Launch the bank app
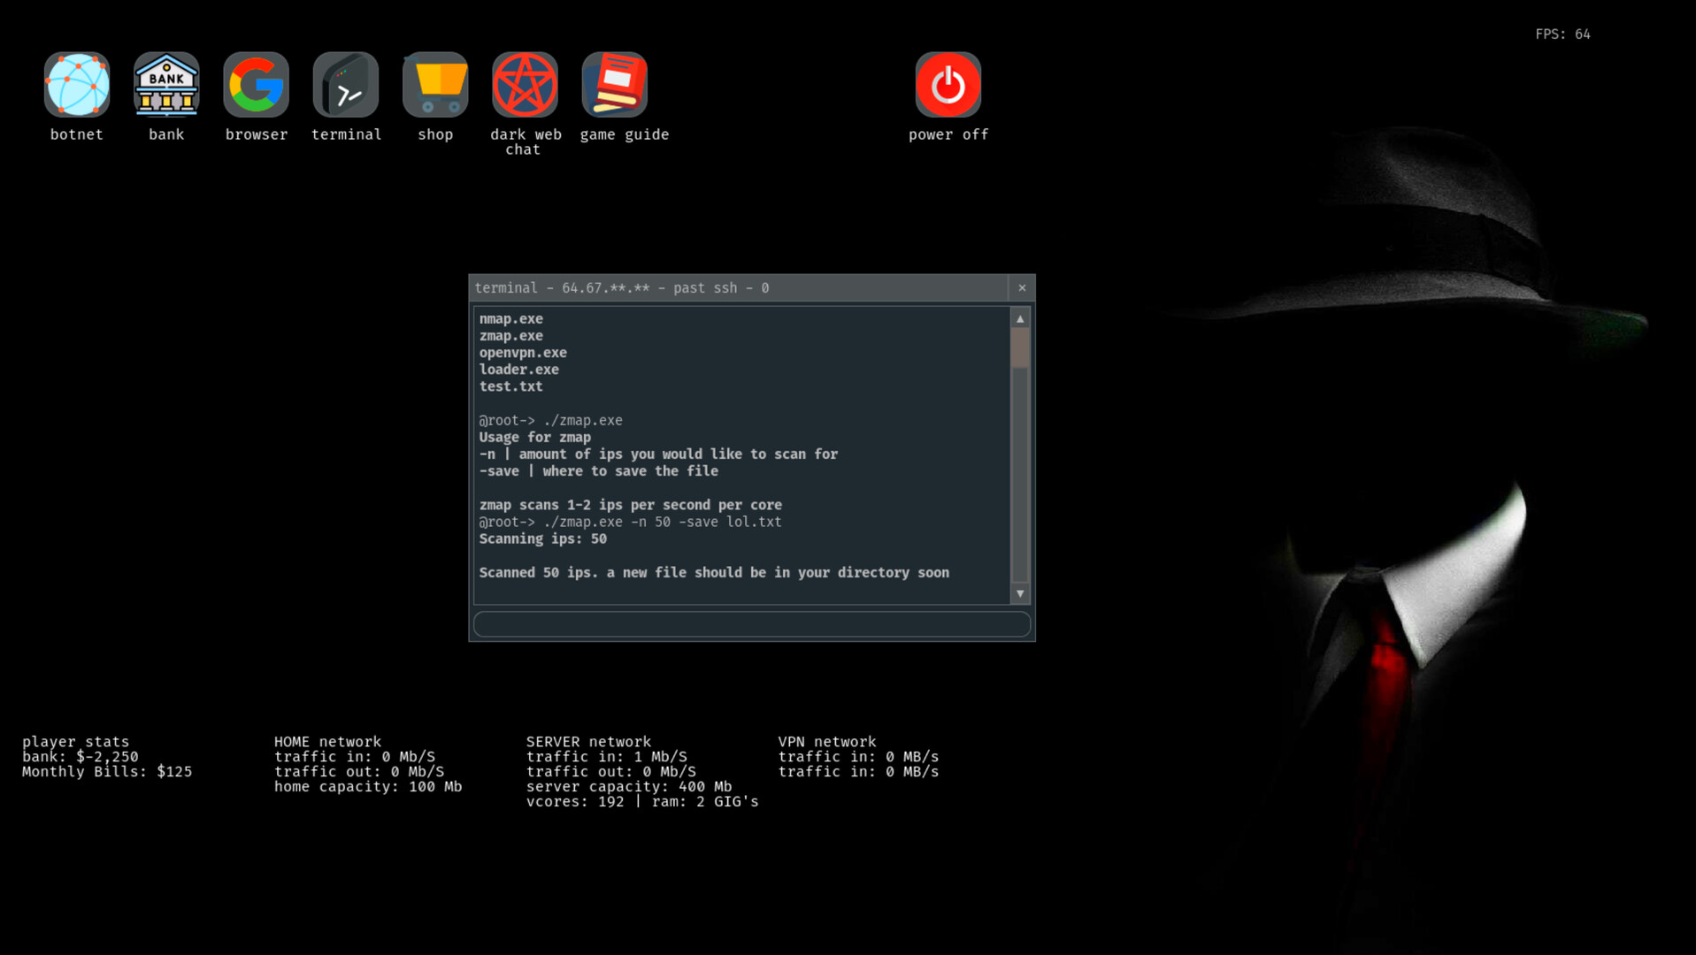The height and width of the screenshot is (955, 1696). tap(166, 85)
